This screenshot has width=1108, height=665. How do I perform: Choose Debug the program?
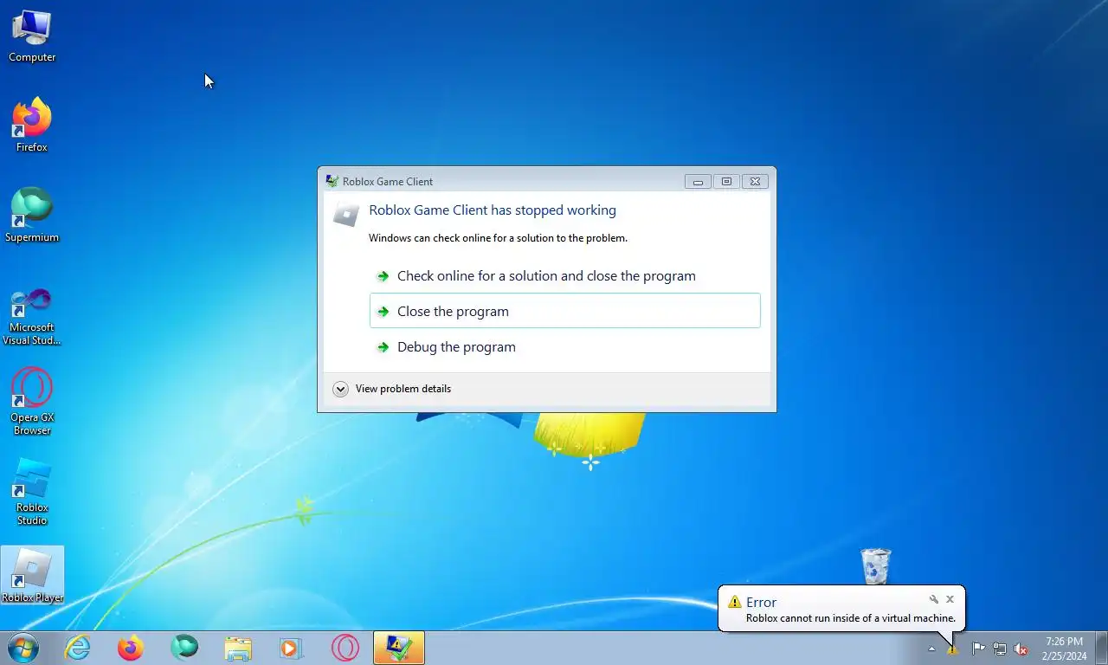click(x=565, y=347)
